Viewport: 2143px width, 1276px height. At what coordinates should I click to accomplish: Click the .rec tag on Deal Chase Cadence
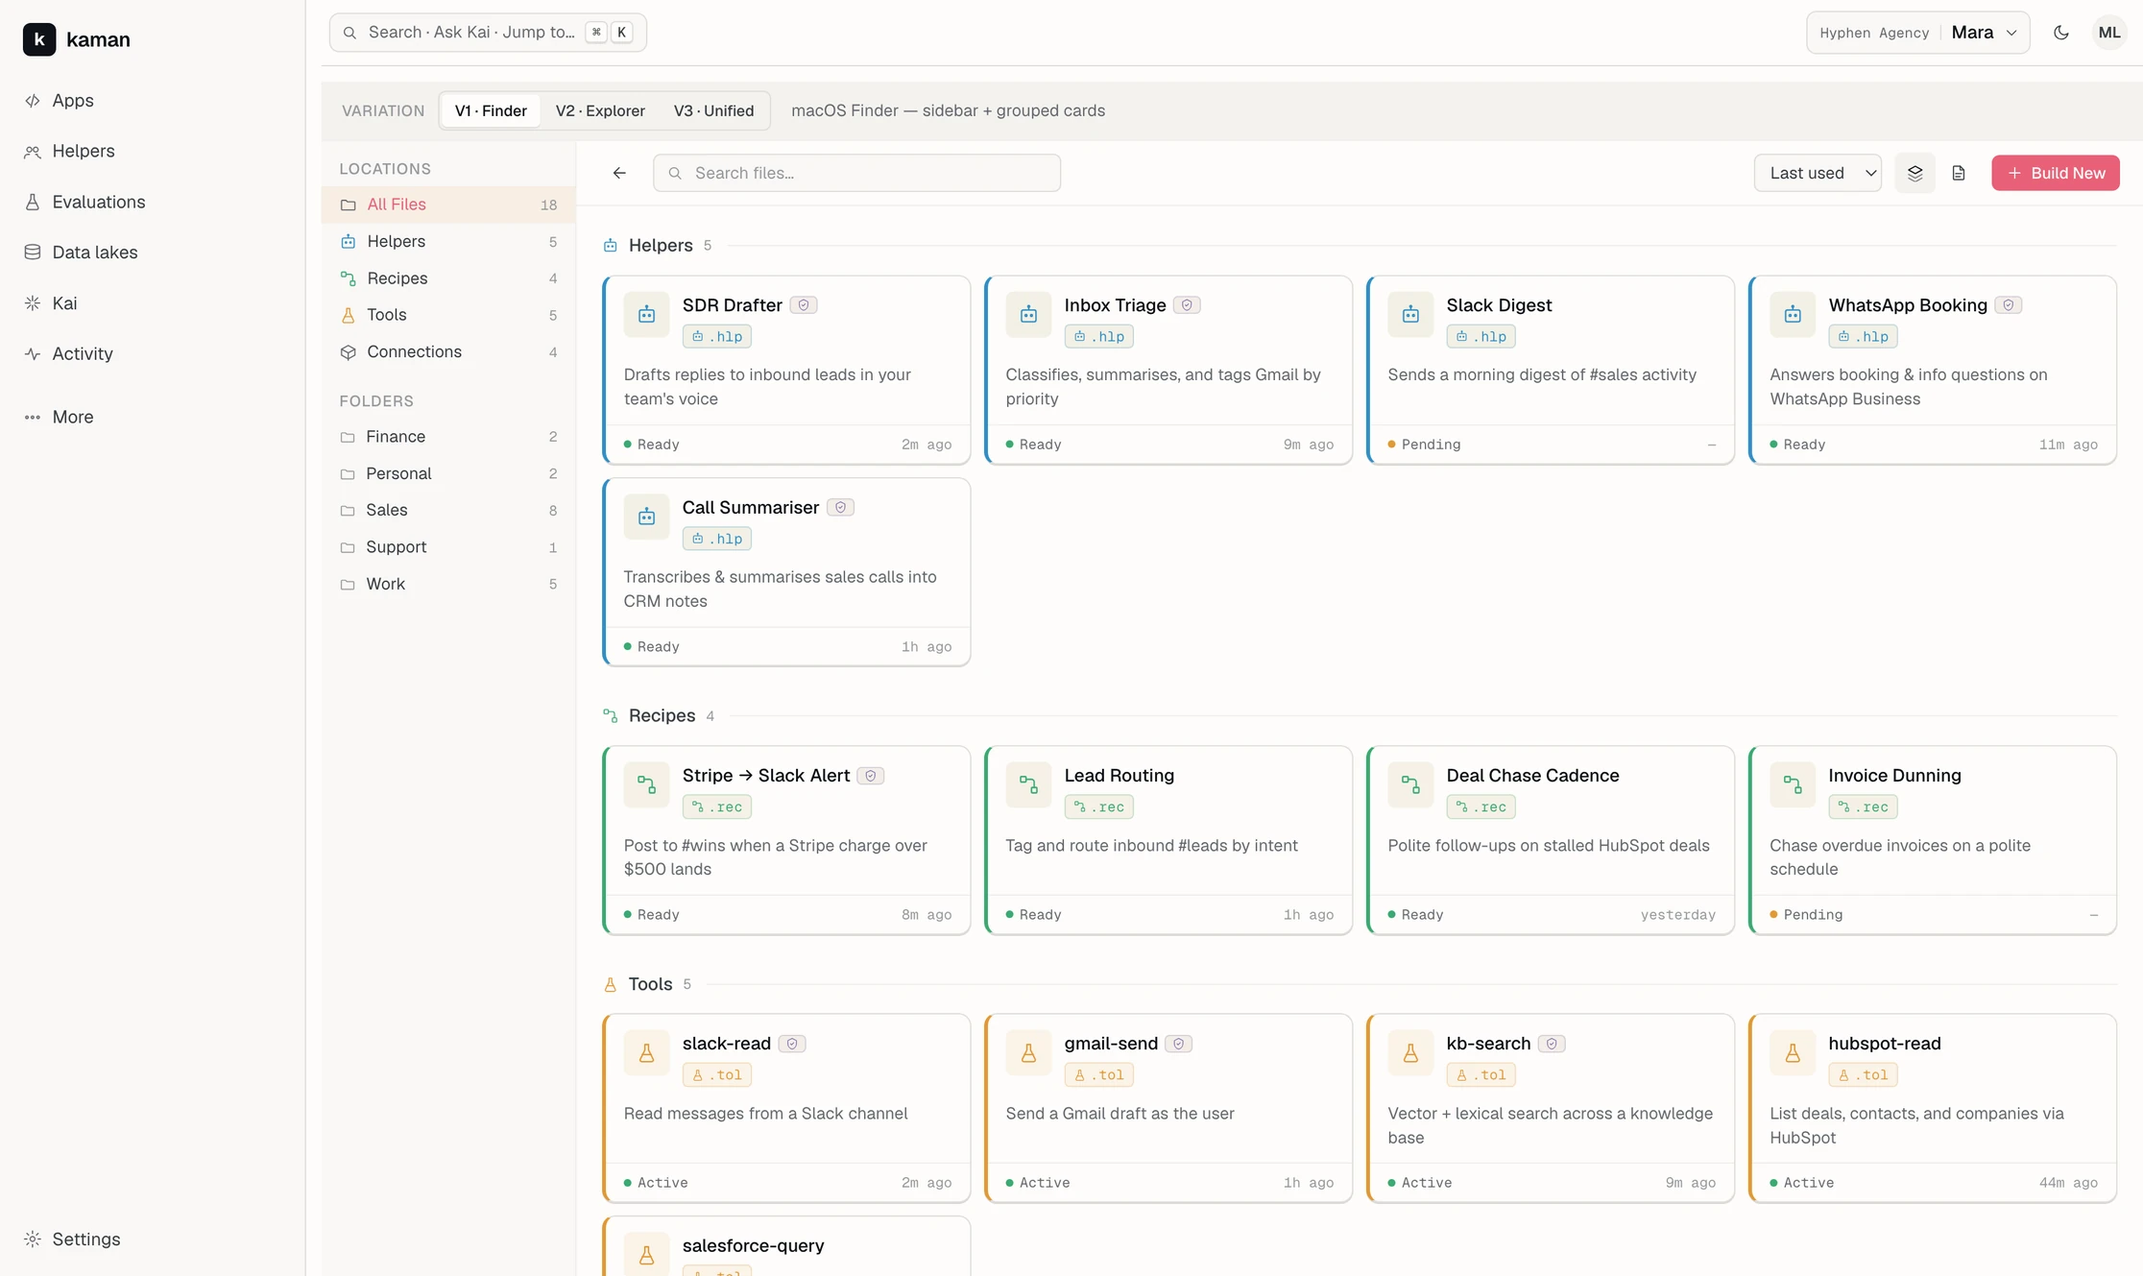pyautogui.click(x=1481, y=807)
